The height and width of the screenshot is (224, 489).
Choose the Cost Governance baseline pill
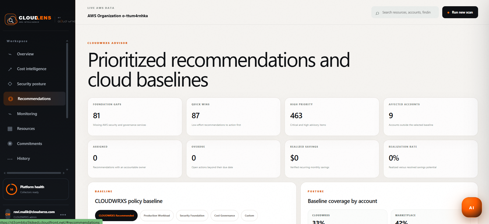[225, 215]
